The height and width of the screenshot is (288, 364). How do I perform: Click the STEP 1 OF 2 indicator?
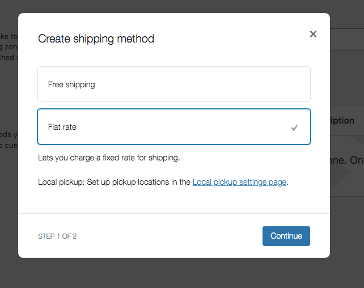pos(57,236)
